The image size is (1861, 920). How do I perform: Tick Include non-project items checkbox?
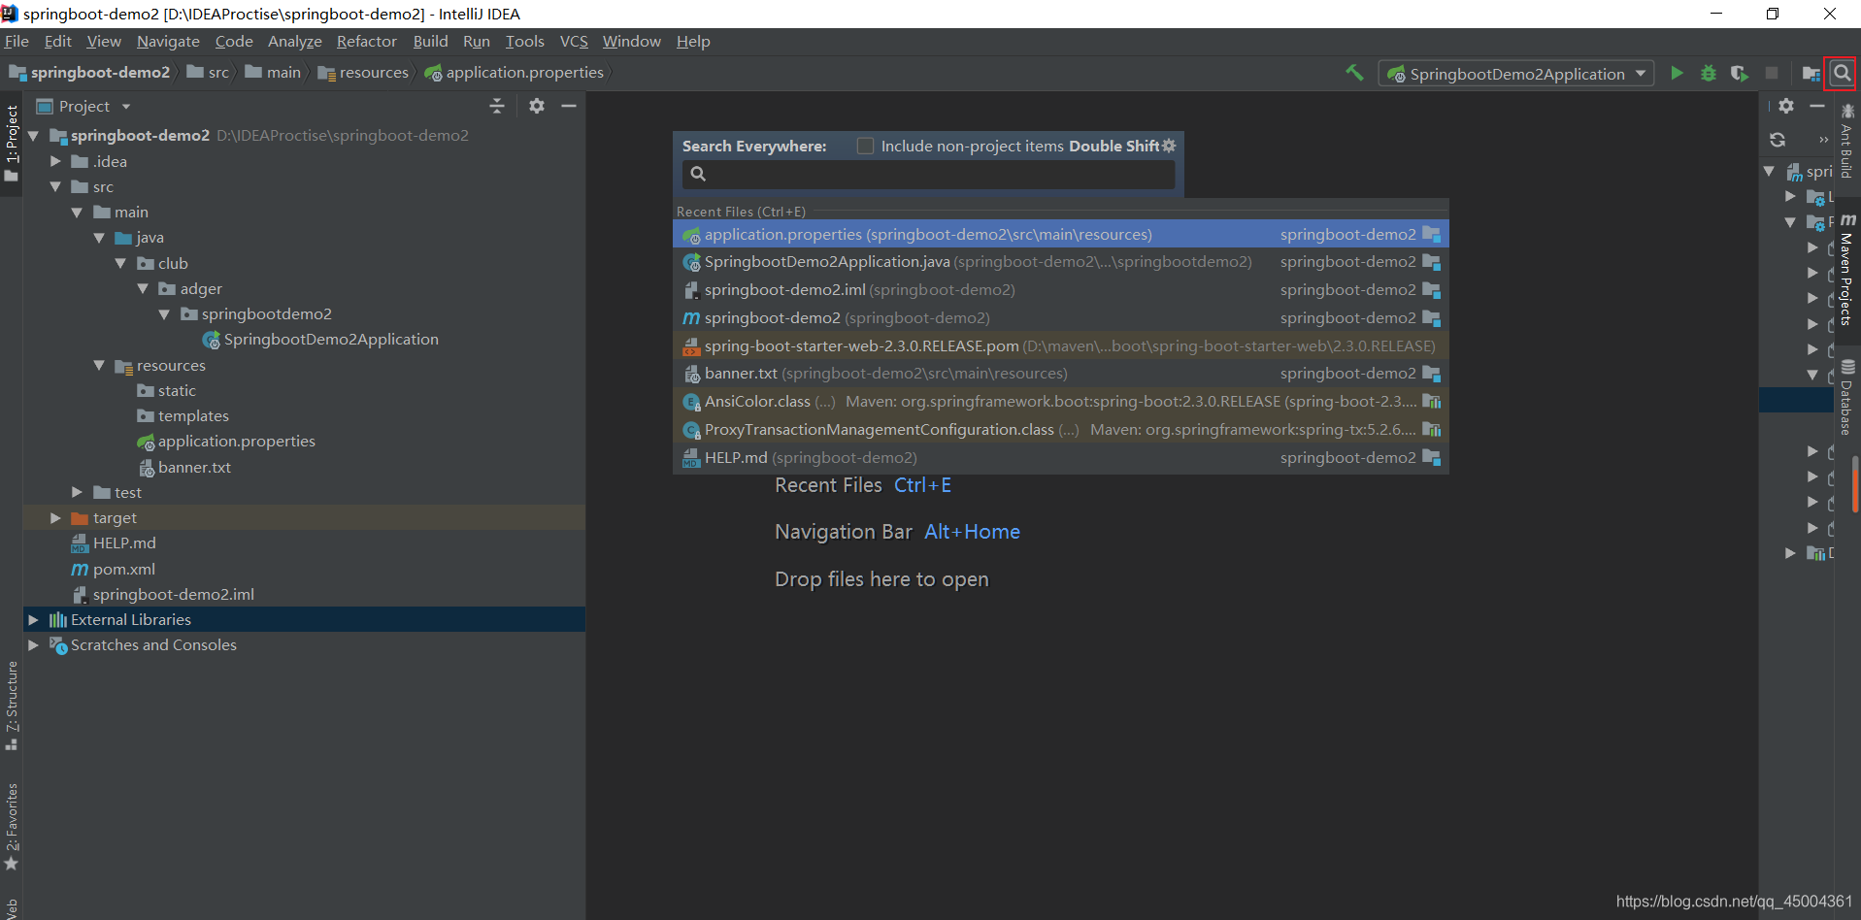(x=865, y=146)
